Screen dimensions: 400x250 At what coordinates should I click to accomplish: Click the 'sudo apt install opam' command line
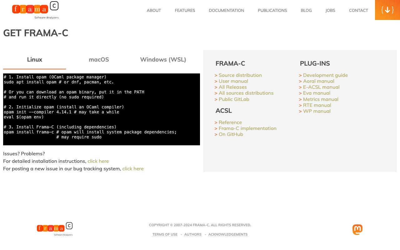tap(59, 82)
